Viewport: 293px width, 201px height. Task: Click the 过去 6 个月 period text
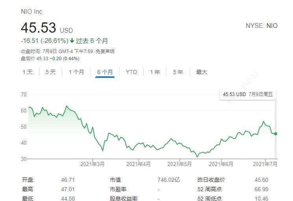[x=92, y=41]
